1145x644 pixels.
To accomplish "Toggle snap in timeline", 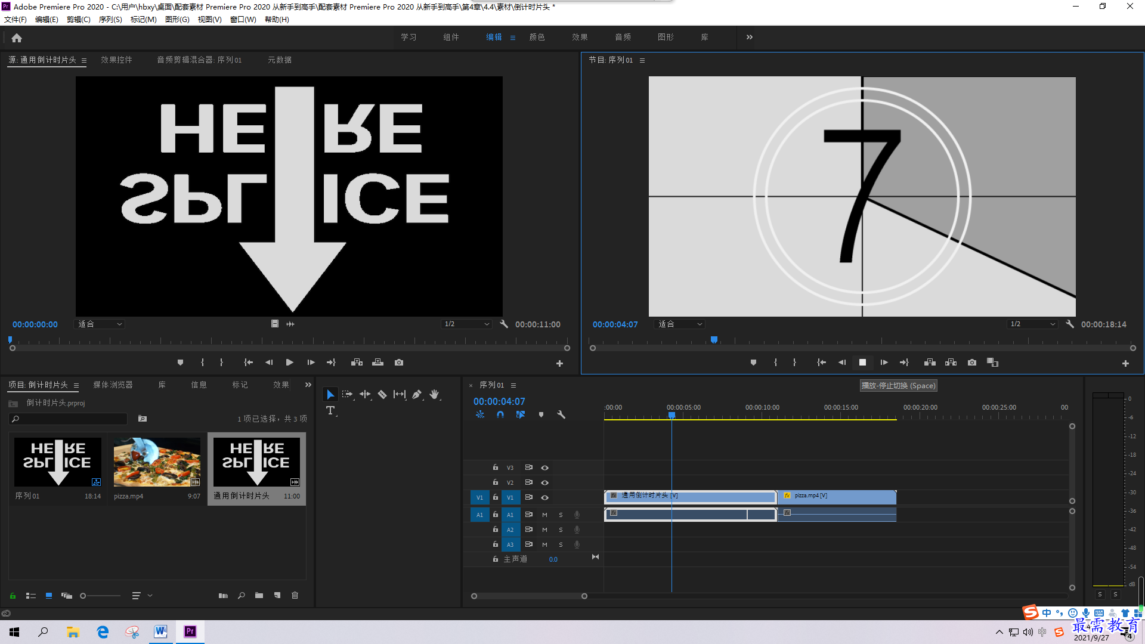I will point(500,414).
